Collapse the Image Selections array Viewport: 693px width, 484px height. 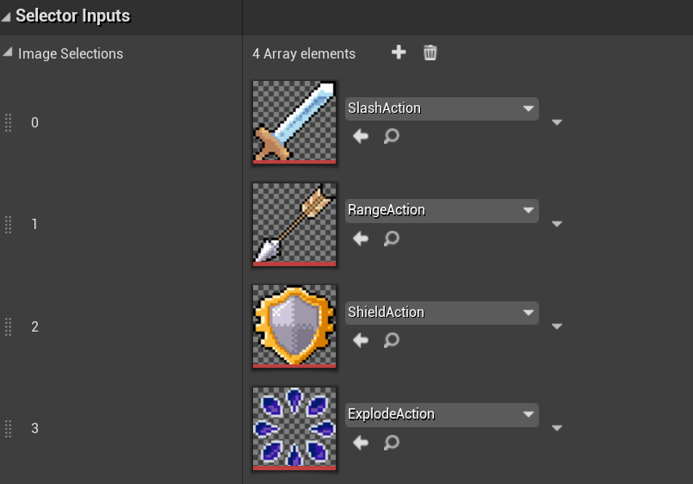tap(8, 53)
